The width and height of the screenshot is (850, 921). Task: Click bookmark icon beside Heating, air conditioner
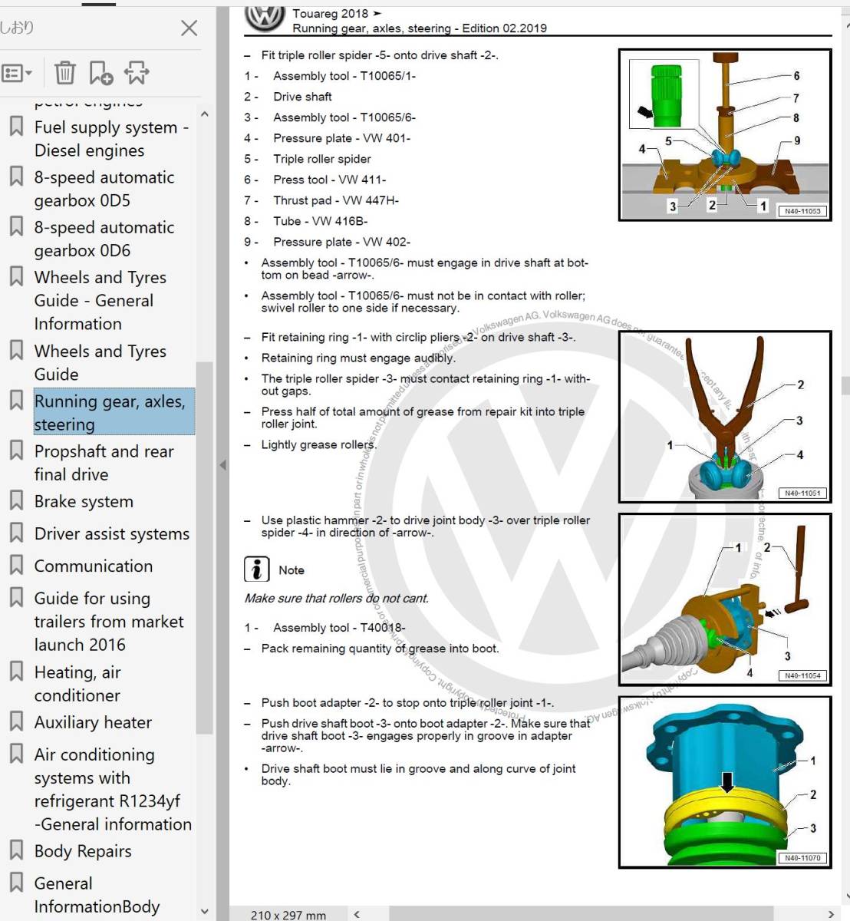coord(16,672)
